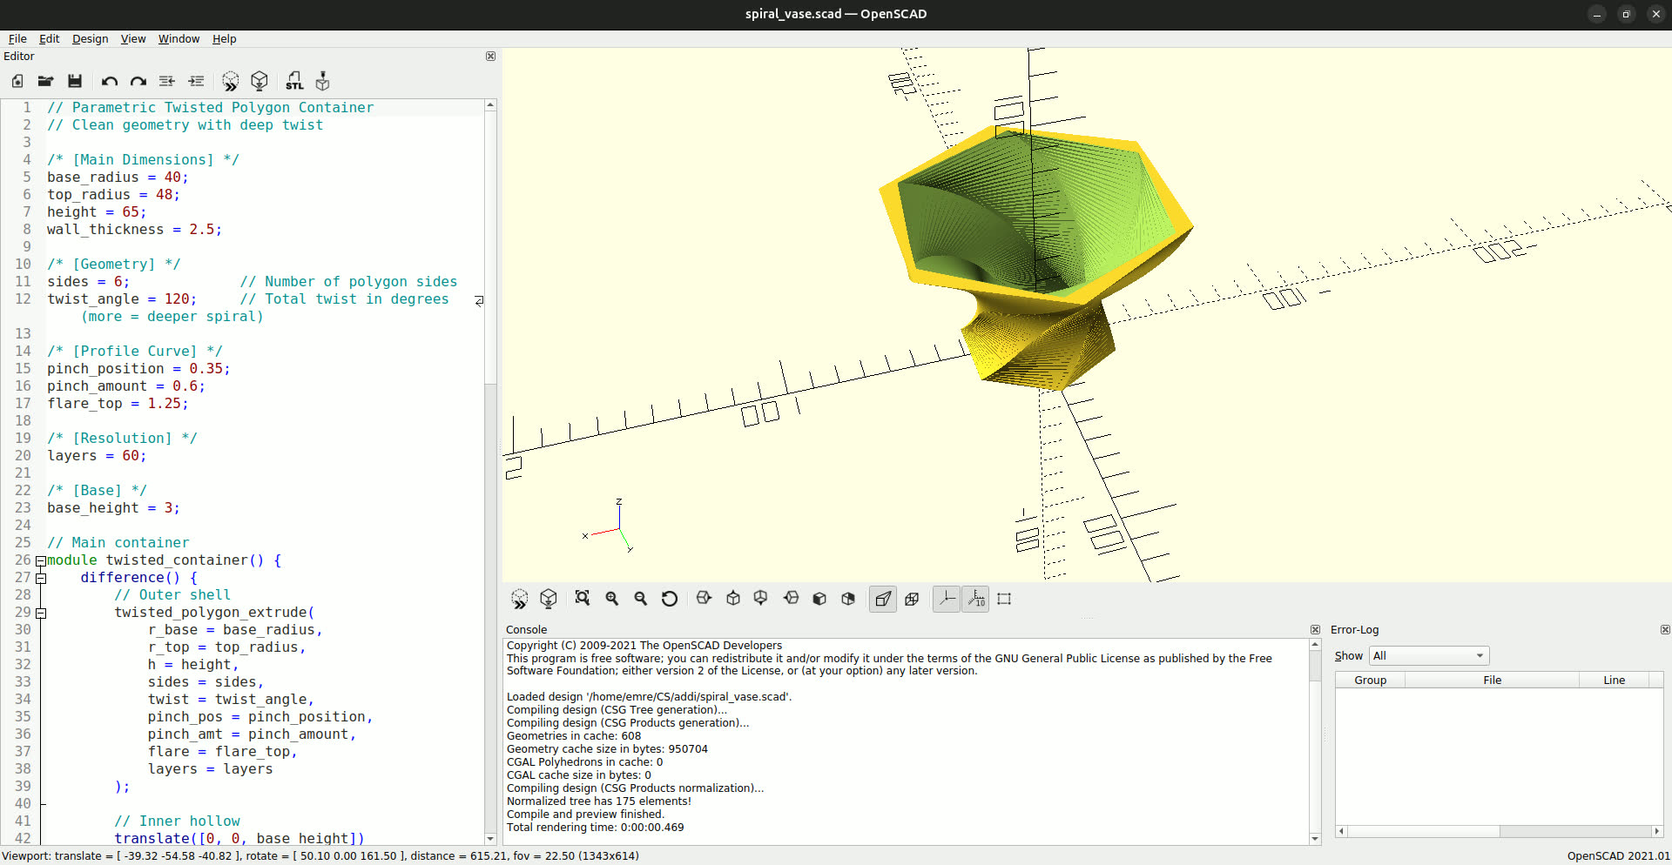
Task: Select the Zoom All icon below the viewport
Action: tap(583, 599)
